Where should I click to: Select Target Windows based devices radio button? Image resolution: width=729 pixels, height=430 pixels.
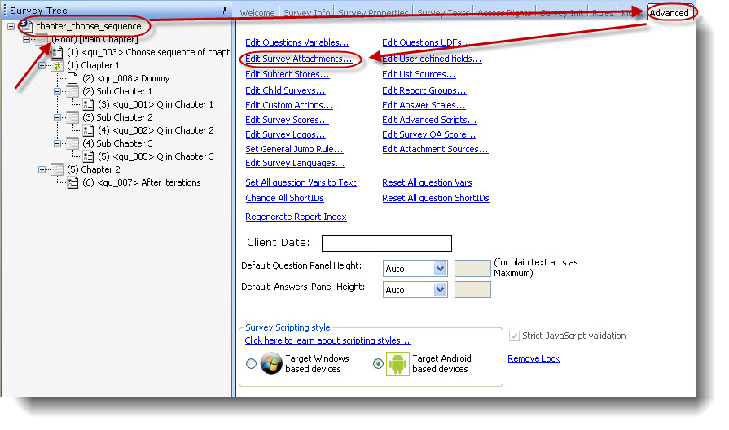coord(251,363)
